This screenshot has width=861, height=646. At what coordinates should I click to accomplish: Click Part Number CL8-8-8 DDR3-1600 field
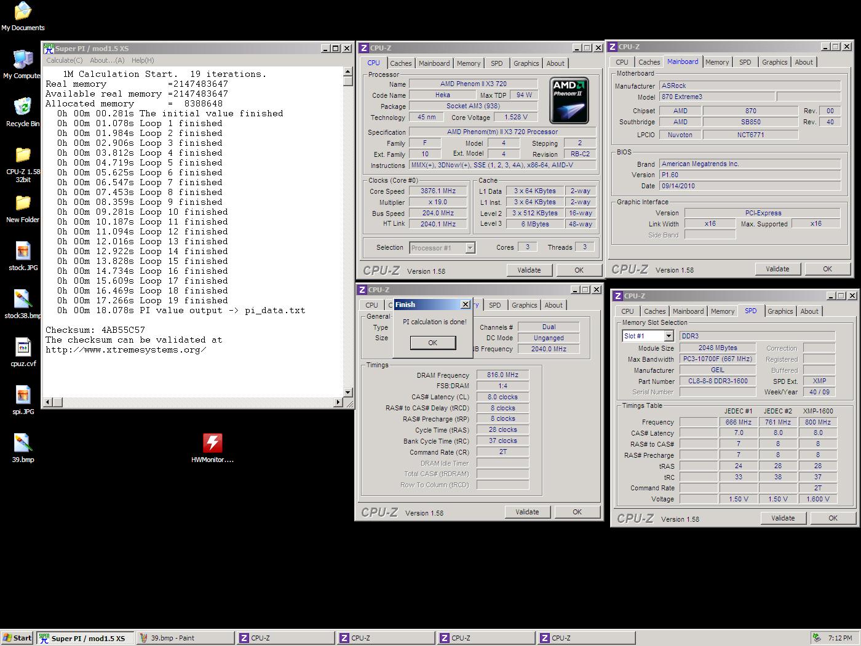[x=718, y=381]
